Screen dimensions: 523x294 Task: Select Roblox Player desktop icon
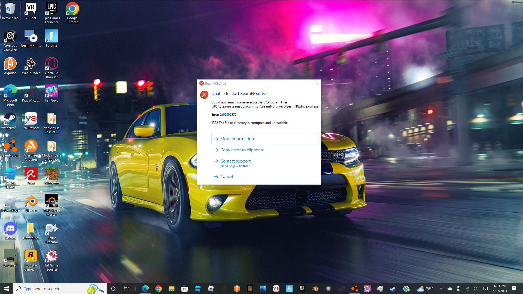[x=10, y=203]
